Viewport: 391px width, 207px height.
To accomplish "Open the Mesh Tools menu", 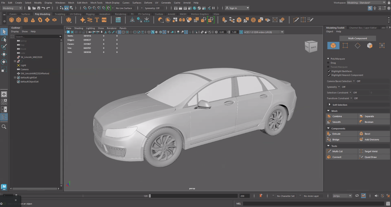I will [96, 3].
